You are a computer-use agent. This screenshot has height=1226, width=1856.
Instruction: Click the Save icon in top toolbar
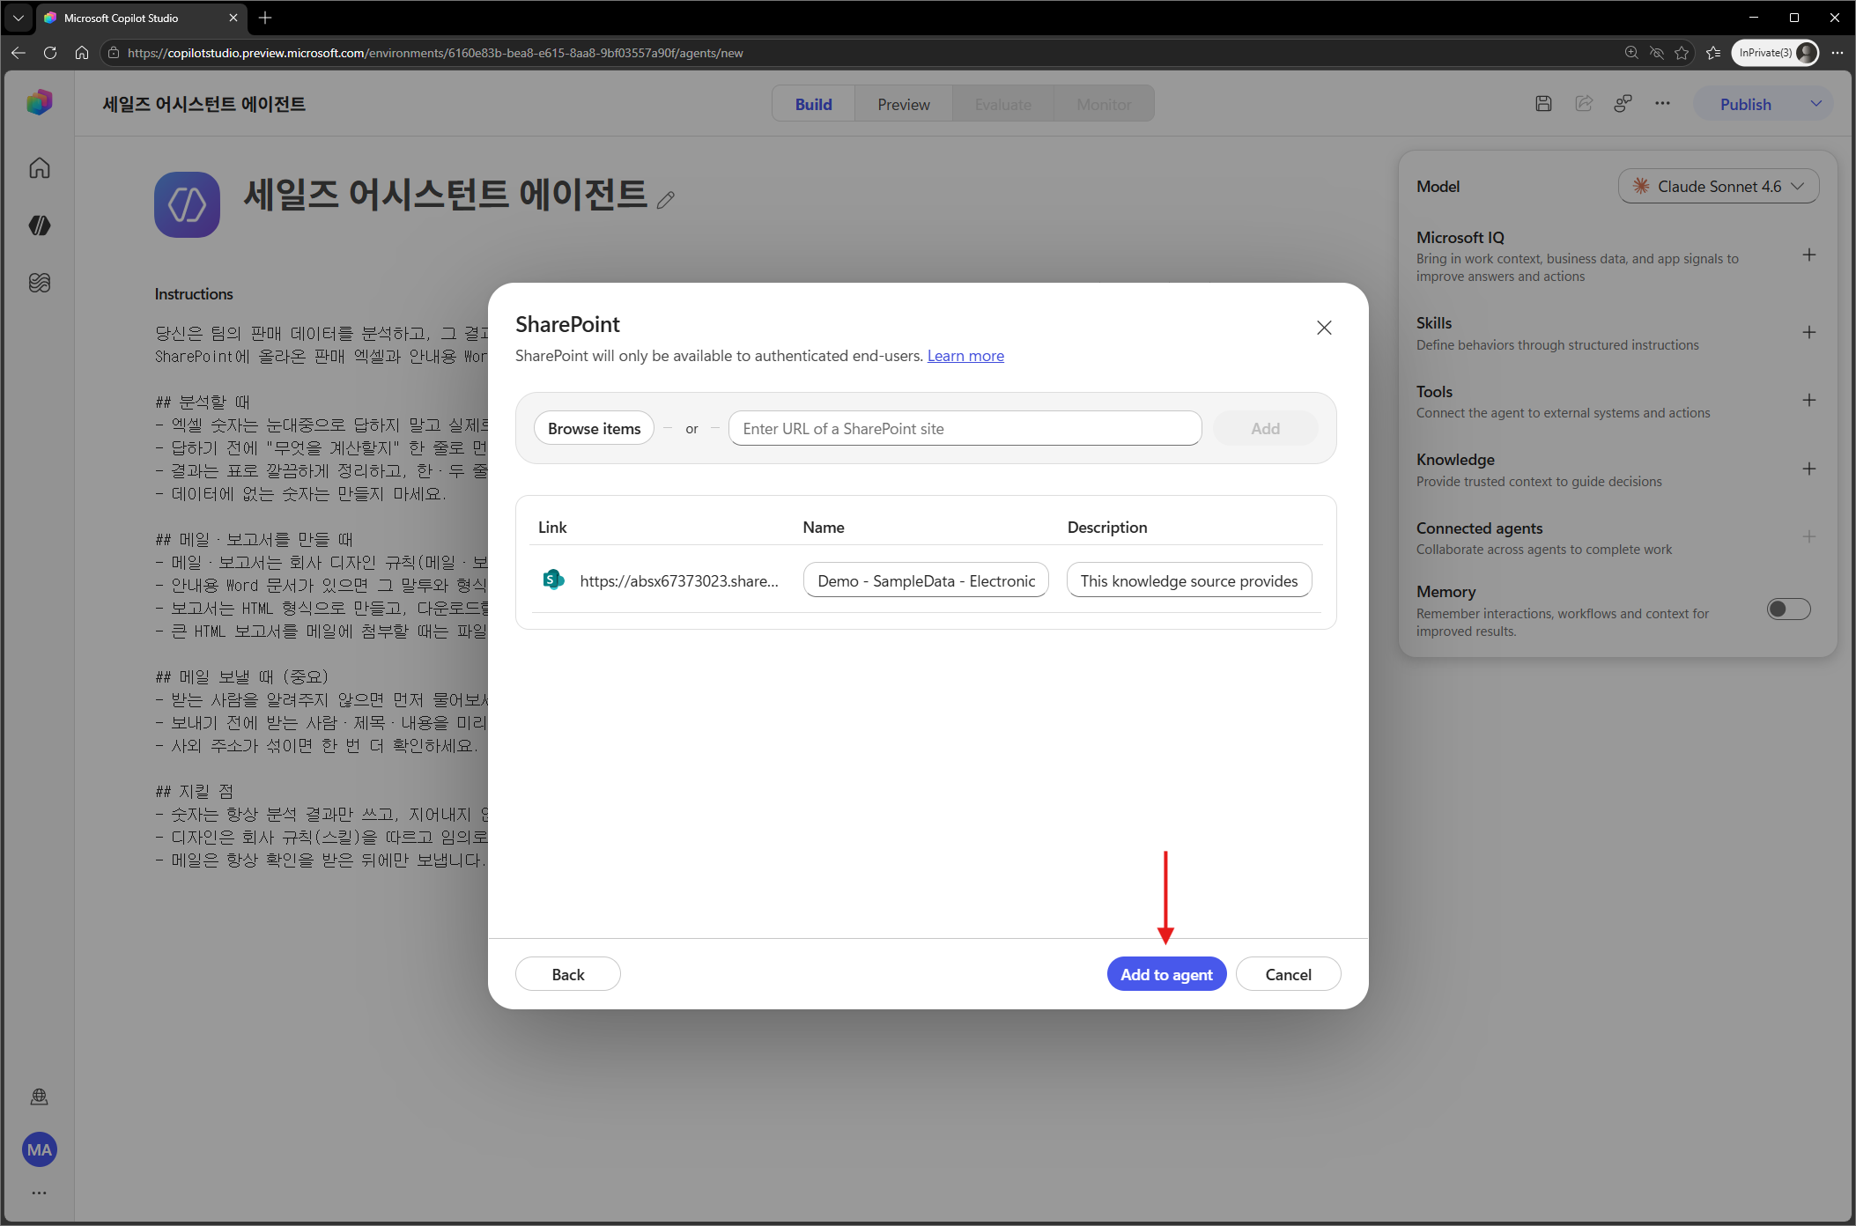[1543, 104]
